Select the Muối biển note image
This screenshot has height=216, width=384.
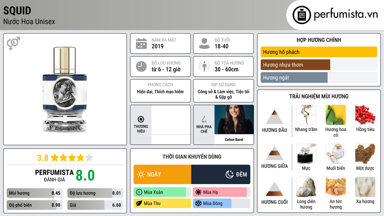point(336,153)
